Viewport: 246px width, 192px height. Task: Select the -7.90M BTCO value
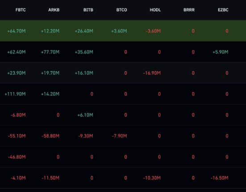[x=119, y=136]
